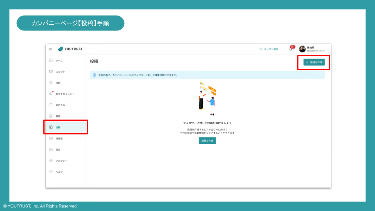The width and height of the screenshot is (375, 211).
Task: Click the illustration of two people
Action: click(207, 98)
